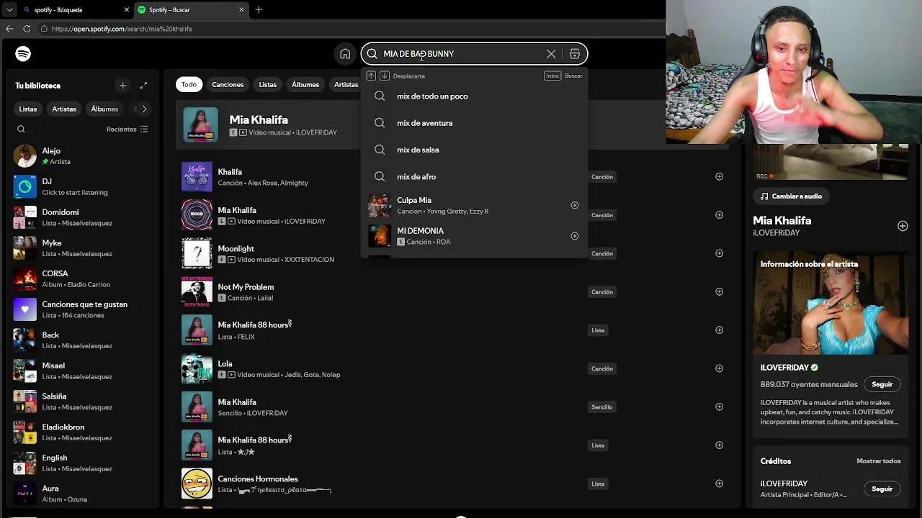Open top result Mia Khalifa cover thumbnail
The width and height of the screenshot is (922, 518).
tap(200, 124)
